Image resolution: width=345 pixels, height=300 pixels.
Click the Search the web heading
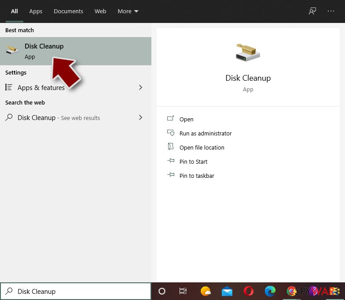coord(25,102)
